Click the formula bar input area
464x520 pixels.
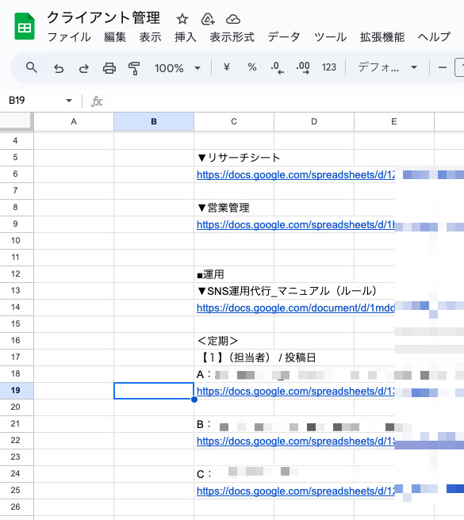(282, 101)
